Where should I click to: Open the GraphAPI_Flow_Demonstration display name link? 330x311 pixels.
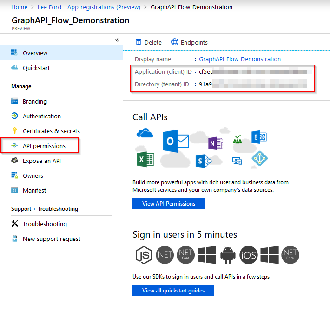(240, 59)
